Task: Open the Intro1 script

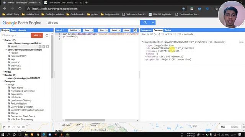Action: (14, 46)
